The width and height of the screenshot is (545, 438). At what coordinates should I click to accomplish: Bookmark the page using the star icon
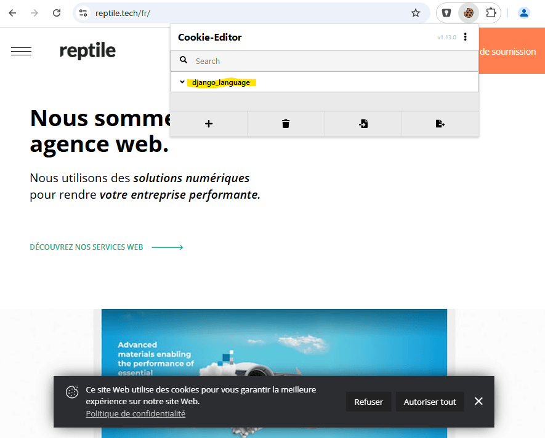pos(416,12)
